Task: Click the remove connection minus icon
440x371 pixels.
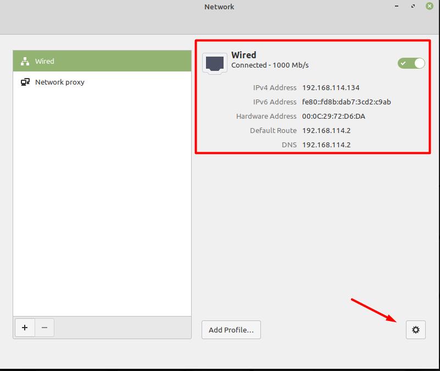Action: (x=44, y=327)
